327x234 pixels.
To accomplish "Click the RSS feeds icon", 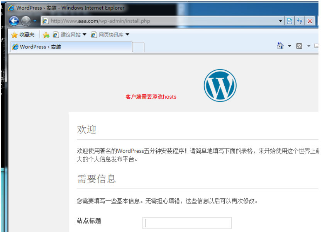I will [299, 46].
